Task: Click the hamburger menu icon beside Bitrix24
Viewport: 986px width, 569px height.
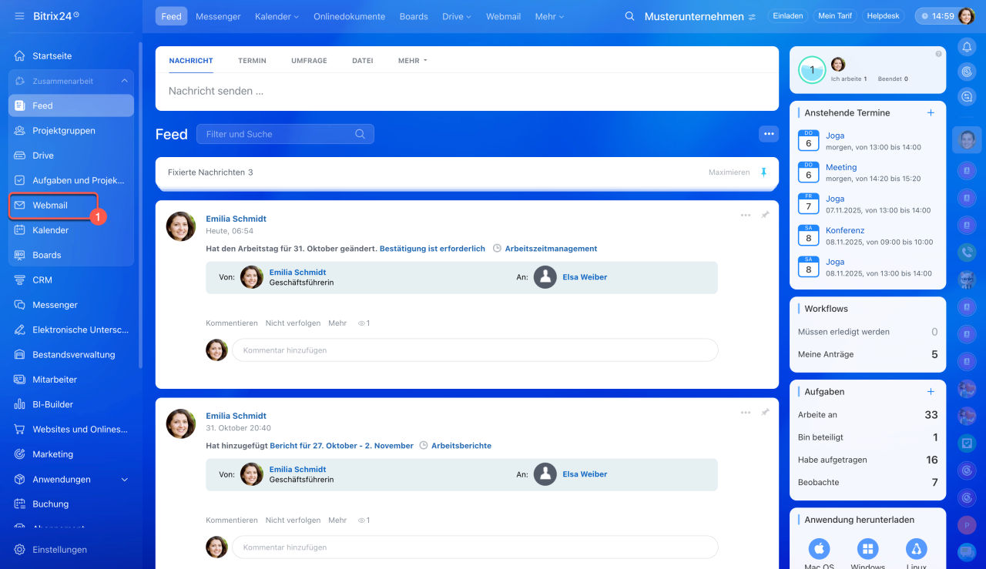Action: click(x=19, y=16)
